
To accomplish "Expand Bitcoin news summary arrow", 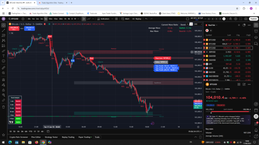I will (249, 120).
